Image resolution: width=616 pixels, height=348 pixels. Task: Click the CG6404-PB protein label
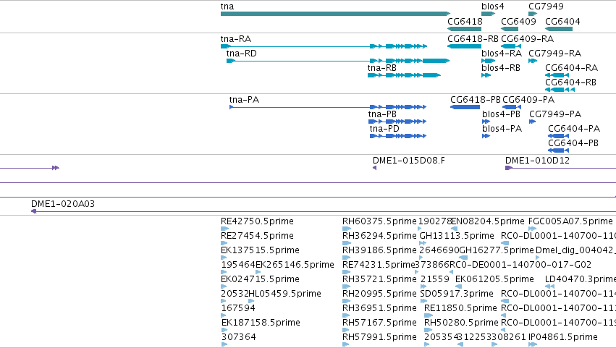(x=573, y=143)
